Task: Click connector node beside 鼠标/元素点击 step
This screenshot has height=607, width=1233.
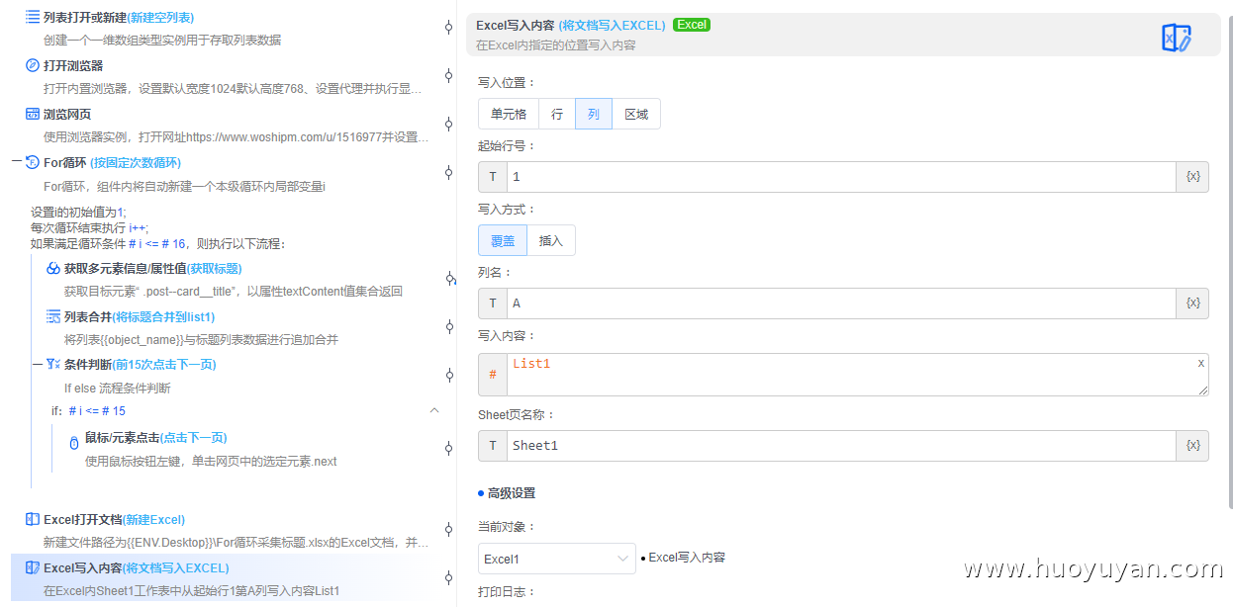Action: (449, 448)
